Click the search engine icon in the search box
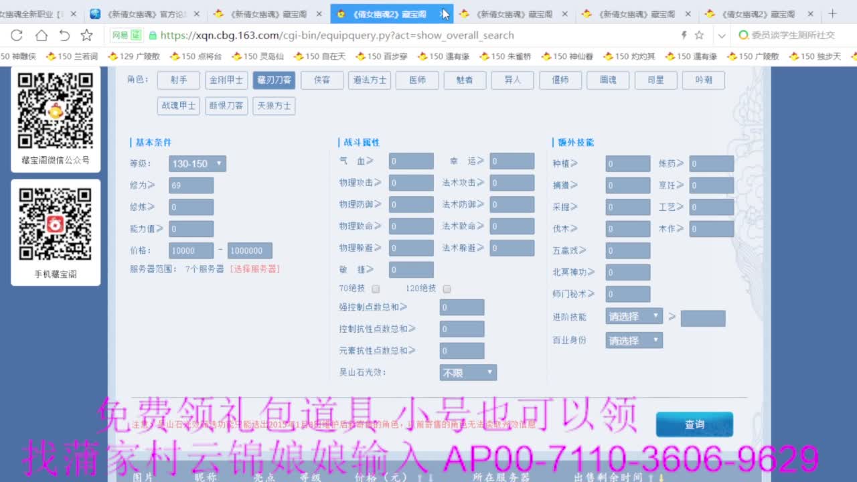 [743, 35]
